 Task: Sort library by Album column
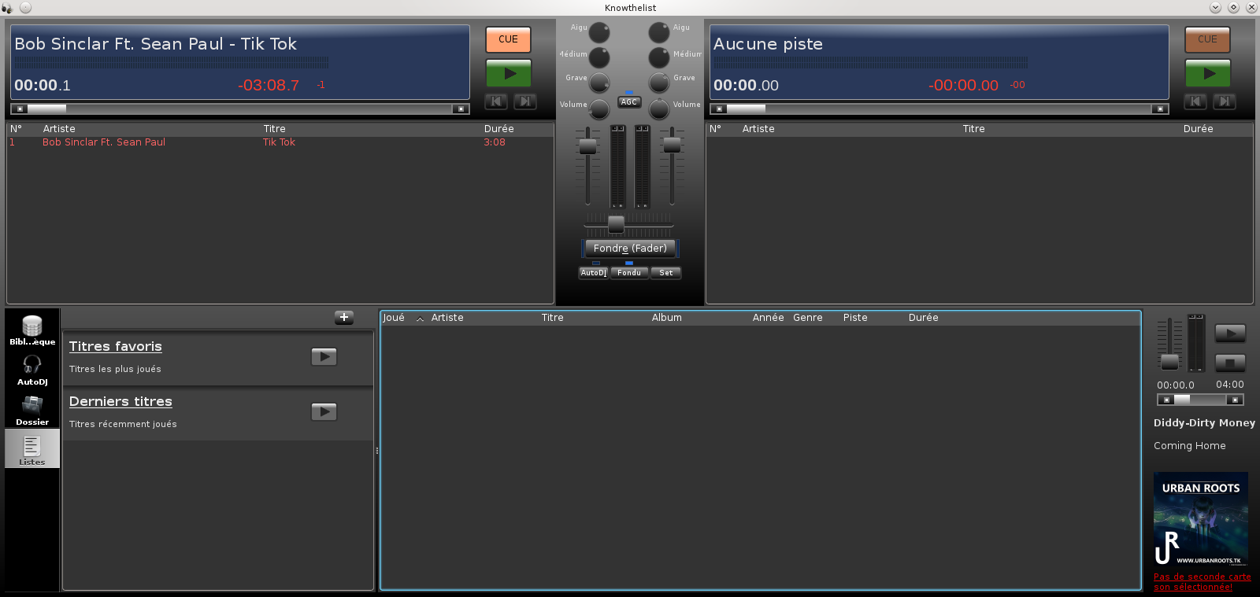point(699,318)
